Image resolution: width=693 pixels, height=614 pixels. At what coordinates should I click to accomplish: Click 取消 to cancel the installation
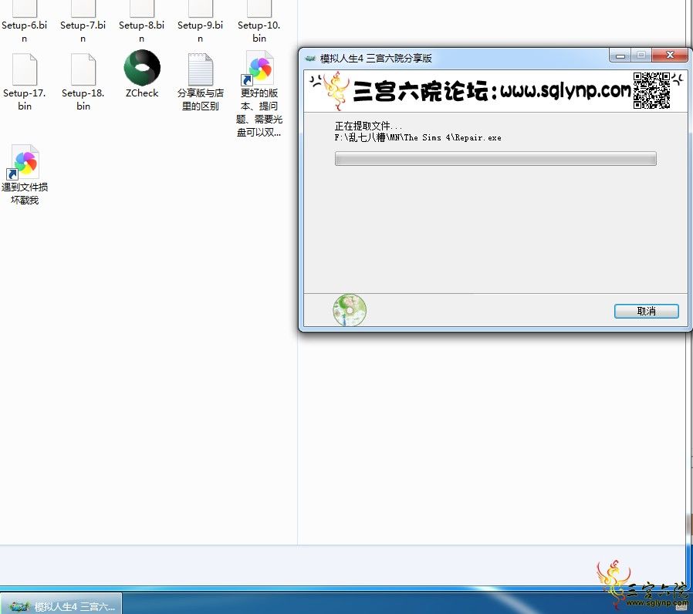click(x=646, y=311)
